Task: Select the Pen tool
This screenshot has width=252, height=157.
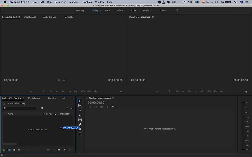Action: point(80,124)
